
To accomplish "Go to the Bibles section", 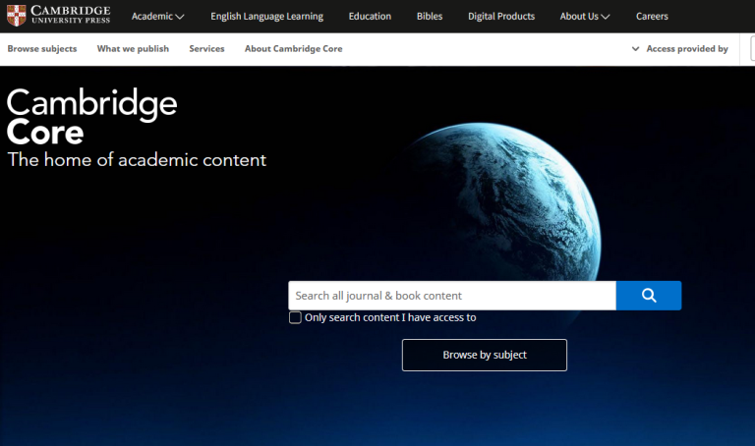I will 430,17.
